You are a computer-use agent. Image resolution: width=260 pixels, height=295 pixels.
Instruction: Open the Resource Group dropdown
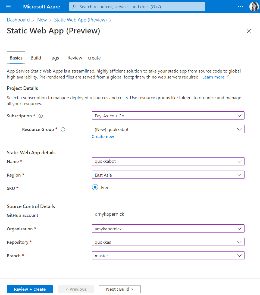click(168, 129)
